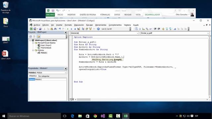The image size is (212, 119).
Task: Close the Proyecto - VBAProject panel
Action: tap(66, 32)
